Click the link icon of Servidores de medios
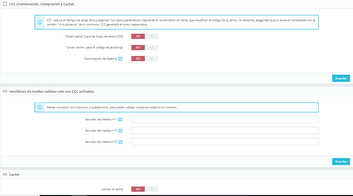This screenshot has height=196, width=353. click(x=5, y=91)
